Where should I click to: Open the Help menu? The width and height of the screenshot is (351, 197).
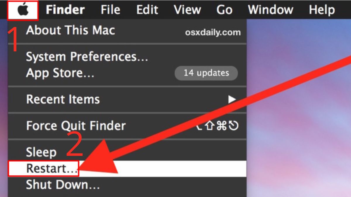(x=322, y=10)
